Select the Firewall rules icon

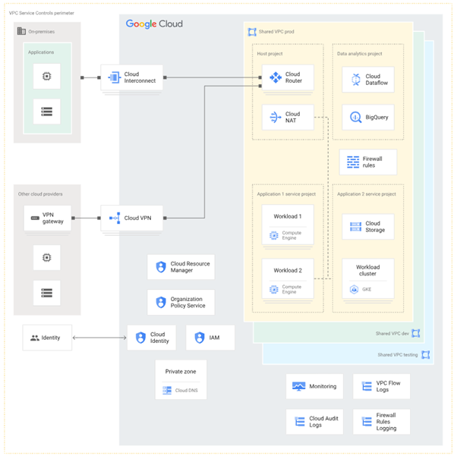[x=352, y=162]
